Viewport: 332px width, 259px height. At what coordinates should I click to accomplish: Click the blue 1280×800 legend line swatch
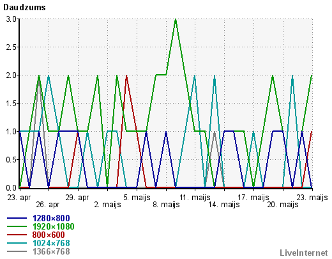coord(17,218)
